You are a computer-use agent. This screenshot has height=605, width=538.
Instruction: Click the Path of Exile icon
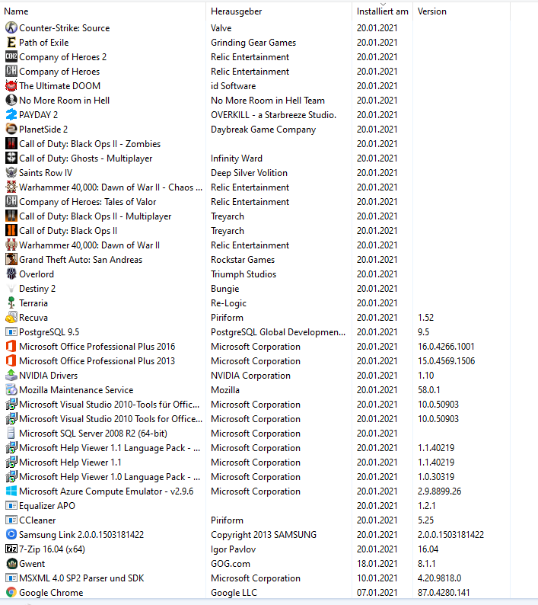11,43
